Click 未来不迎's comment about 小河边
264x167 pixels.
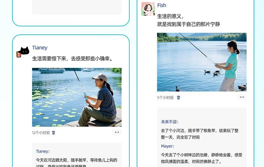tap(200, 134)
